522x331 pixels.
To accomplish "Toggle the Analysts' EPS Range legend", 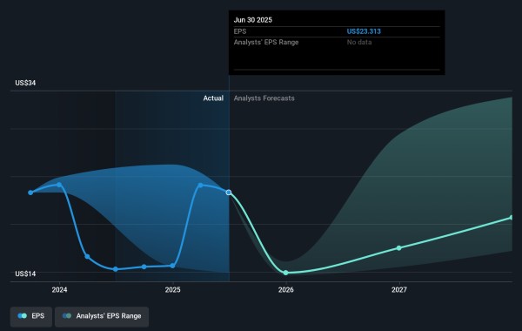I will 102,316.
